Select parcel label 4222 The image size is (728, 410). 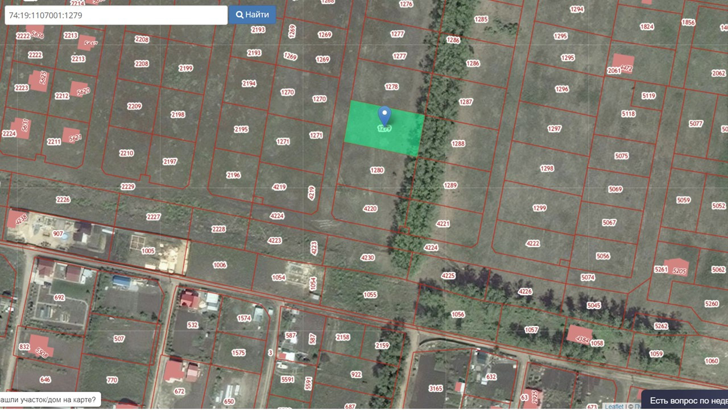[x=532, y=243]
